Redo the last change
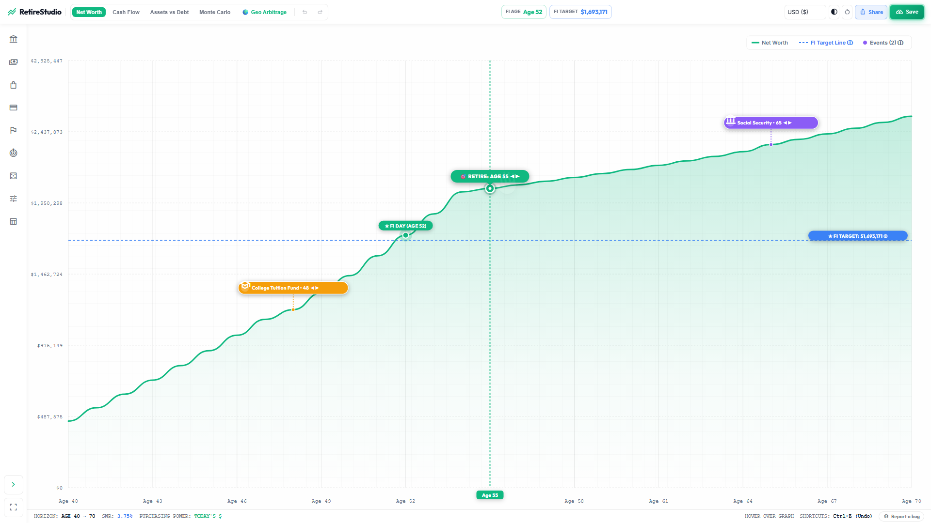The image size is (931, 523). coord(320,12)
